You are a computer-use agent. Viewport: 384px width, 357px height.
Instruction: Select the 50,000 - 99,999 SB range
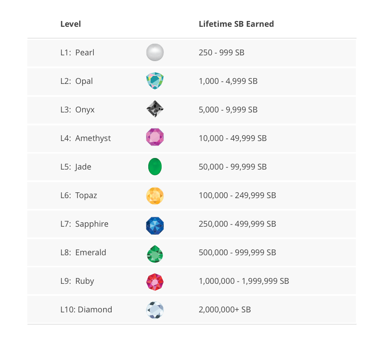click(x=233, y=167)
